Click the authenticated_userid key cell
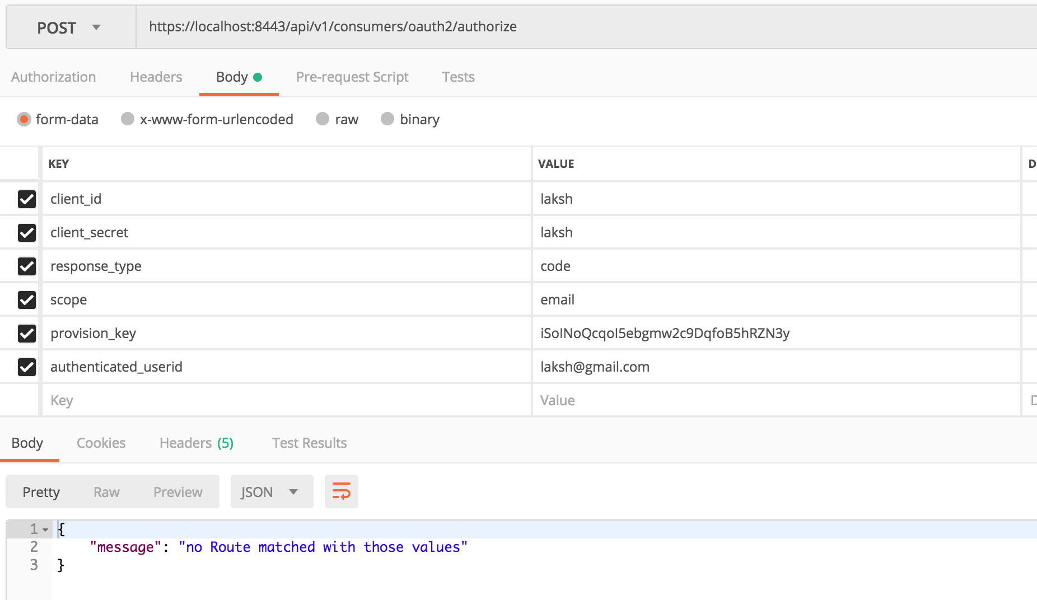 coord(286,367)
